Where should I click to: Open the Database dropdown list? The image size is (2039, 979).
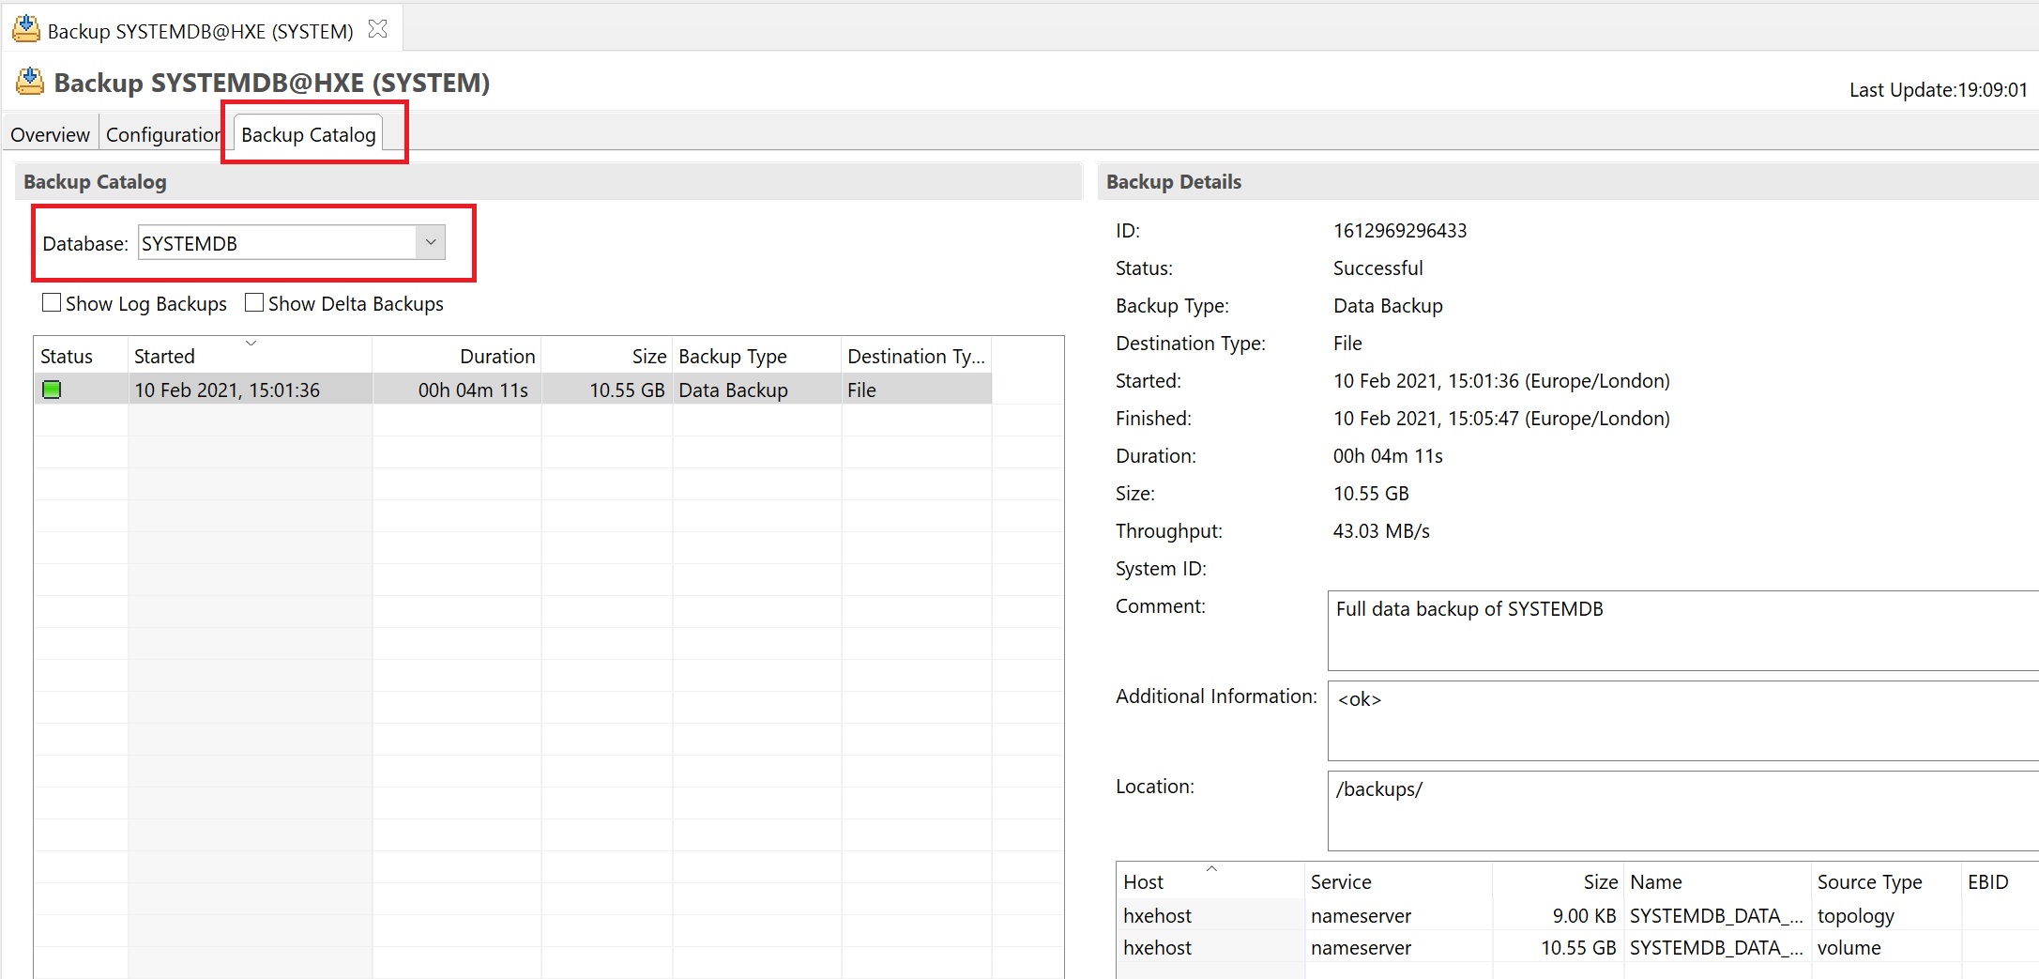[431, 243]
